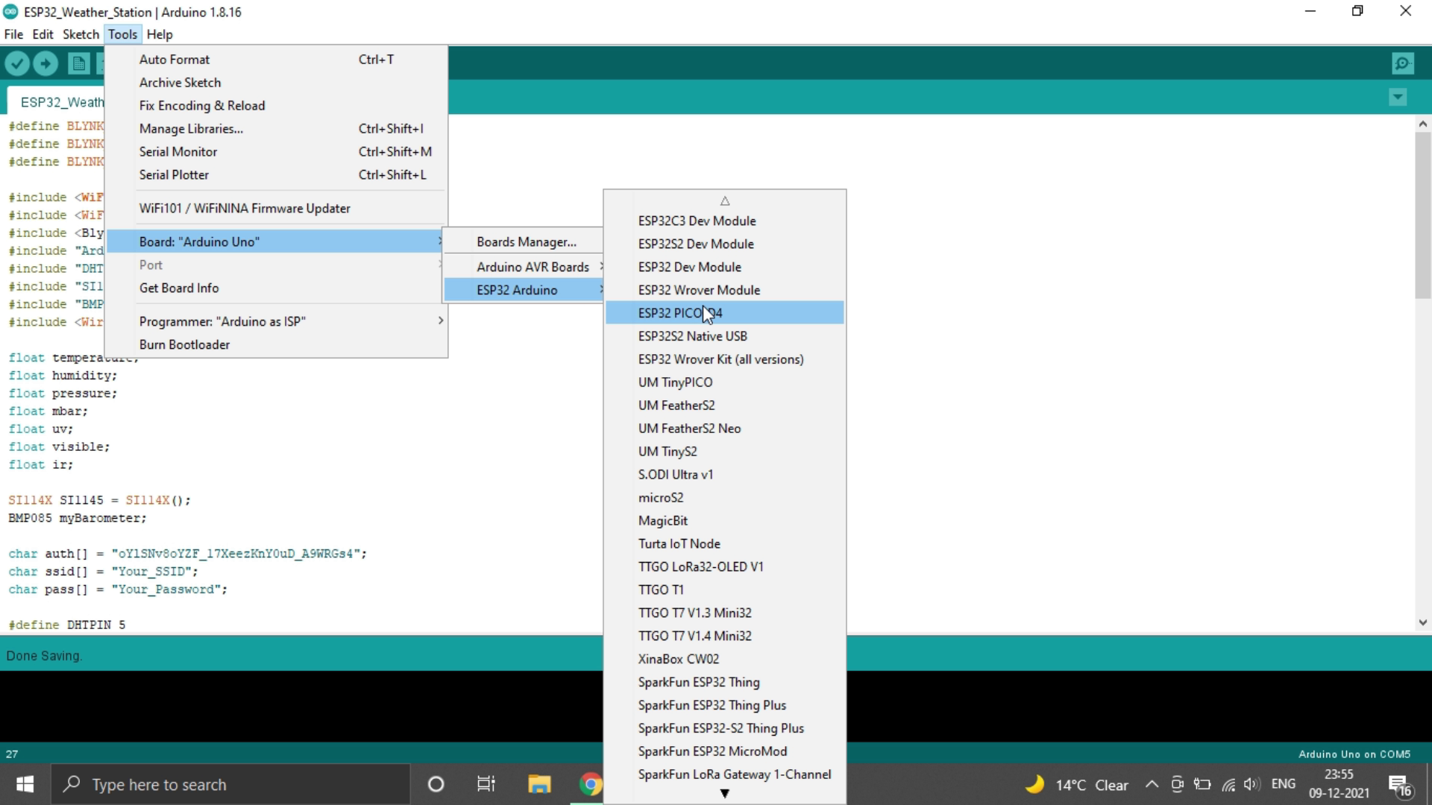The width and height of the screenshot is (1432, 805).
Task: Select the ESP32 PICO-D4 board
Action: (679, 312)
